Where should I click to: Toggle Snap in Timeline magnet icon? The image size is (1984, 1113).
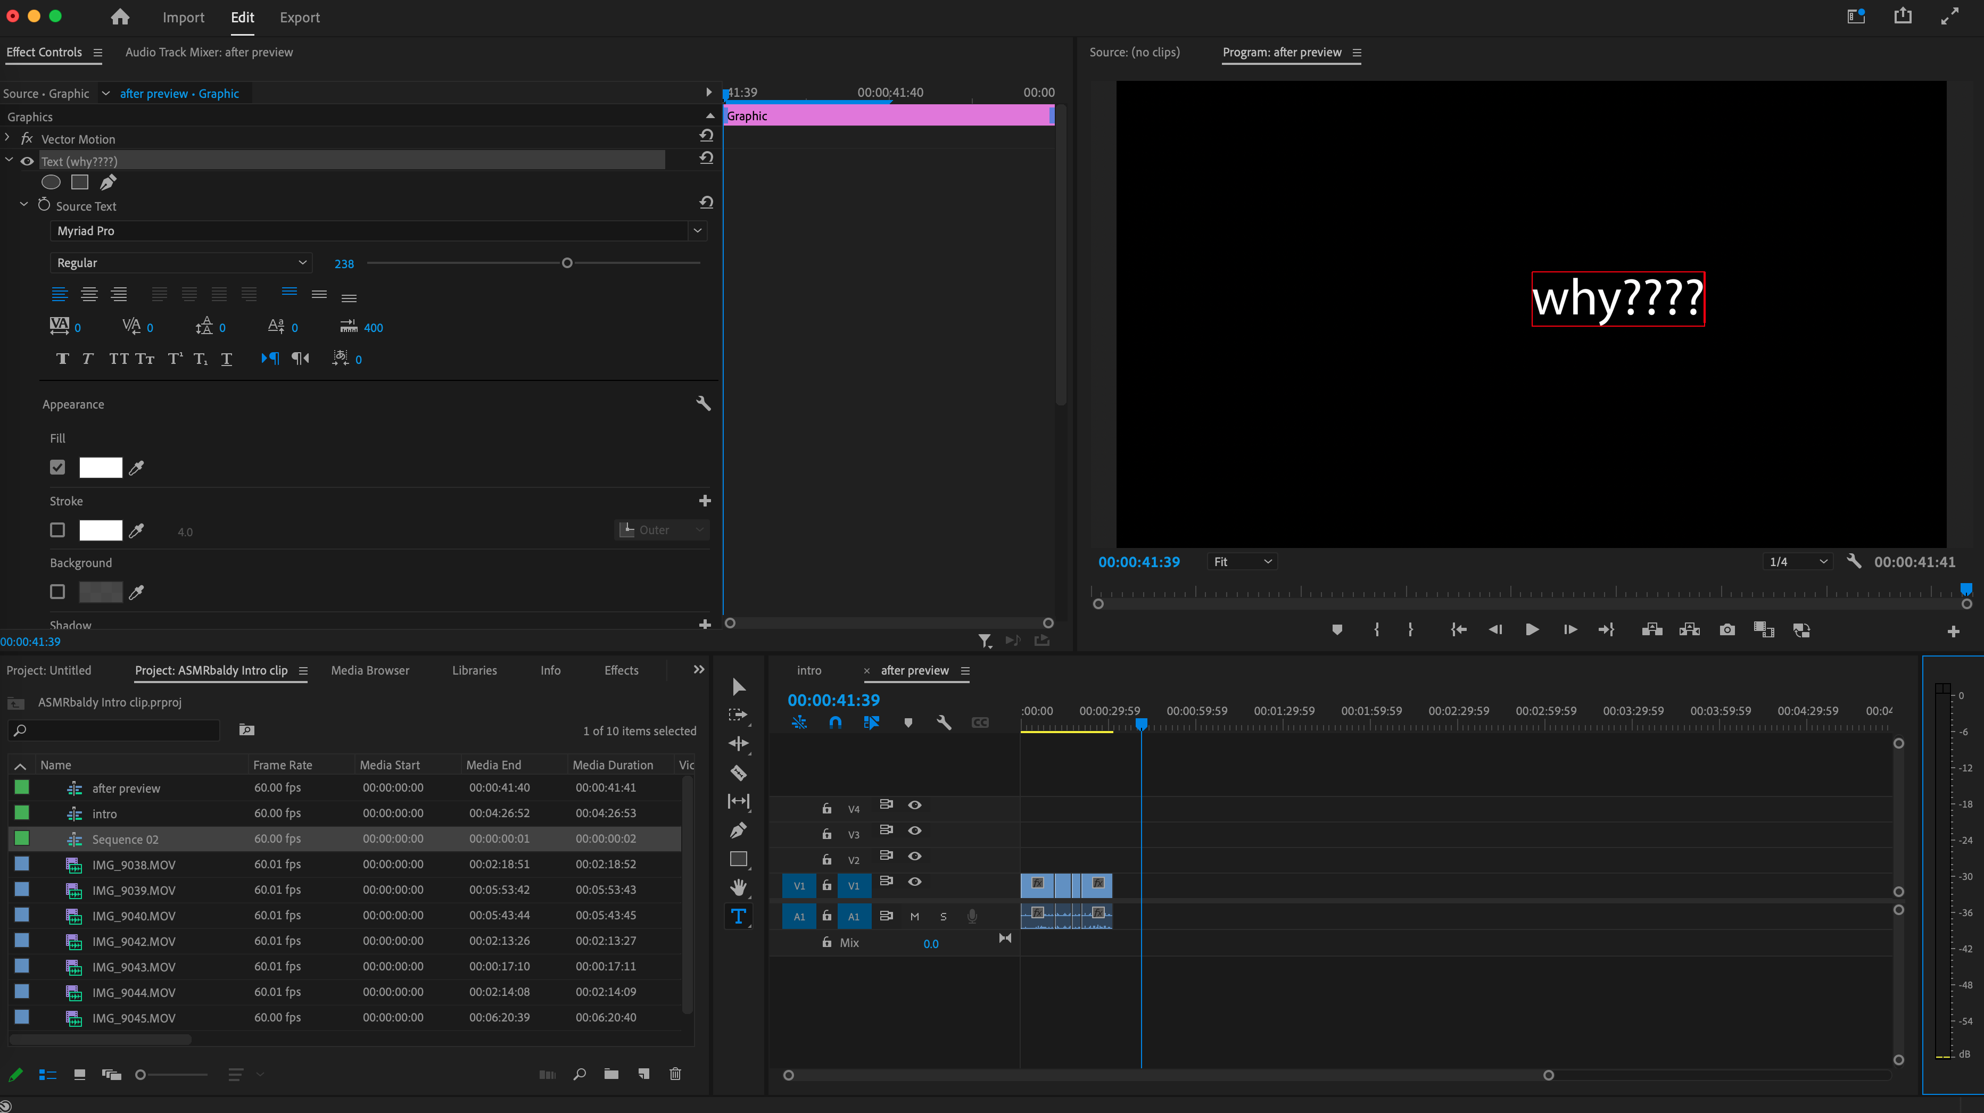click(x=835, y=722)
